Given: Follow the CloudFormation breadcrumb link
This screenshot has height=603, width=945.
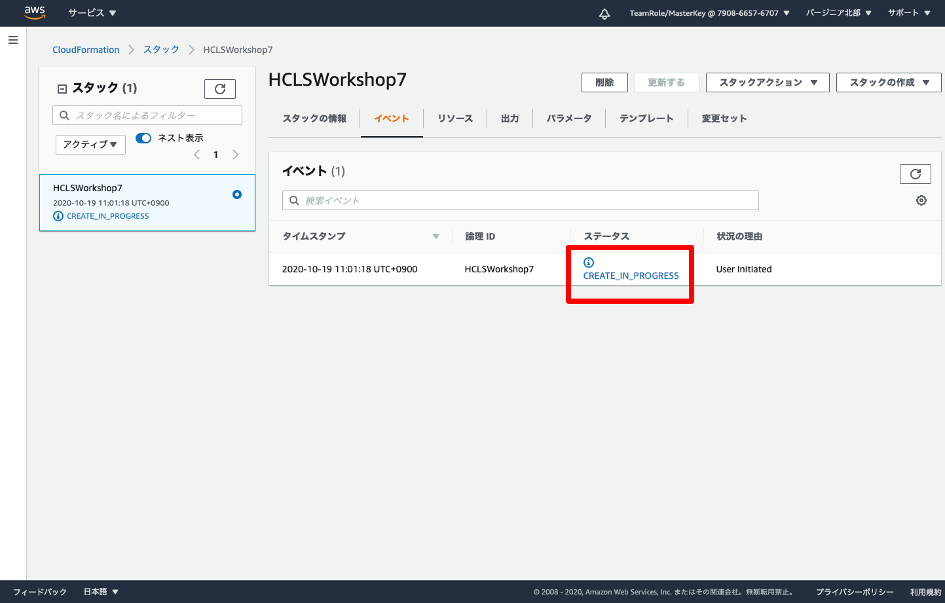Looking at the screenshot, I should click(x=86, y=50).
